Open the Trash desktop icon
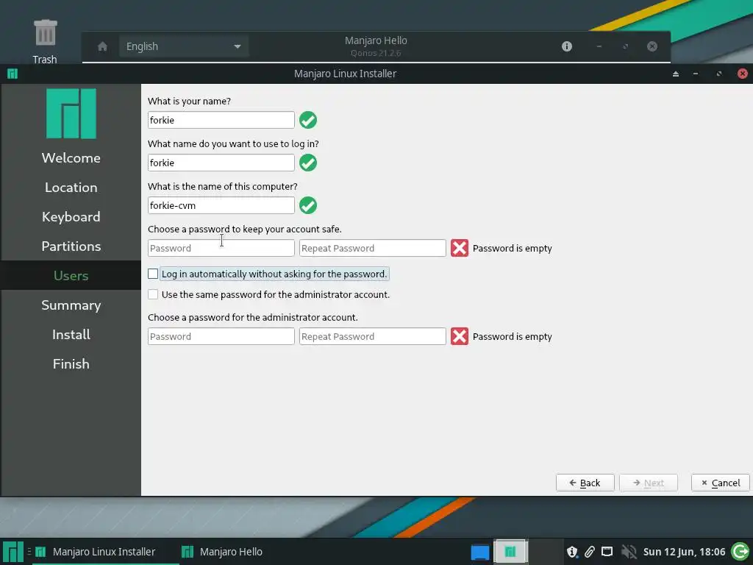This screenshot has height=565, width=753. pos(45,42)
